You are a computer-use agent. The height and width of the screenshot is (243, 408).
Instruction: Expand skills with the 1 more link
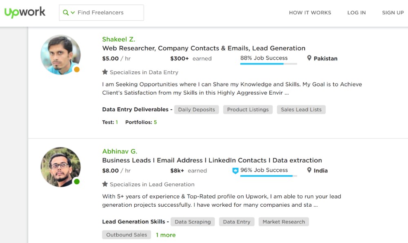pyautogui.click(x=166, y=235)
